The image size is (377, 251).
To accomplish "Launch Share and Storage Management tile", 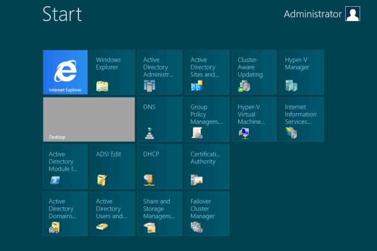I will point(160,214).
